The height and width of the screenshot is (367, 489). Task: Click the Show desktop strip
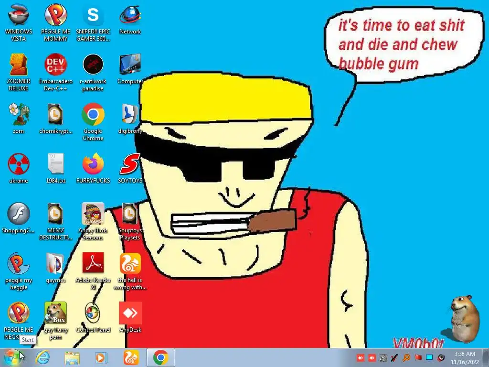486,357
